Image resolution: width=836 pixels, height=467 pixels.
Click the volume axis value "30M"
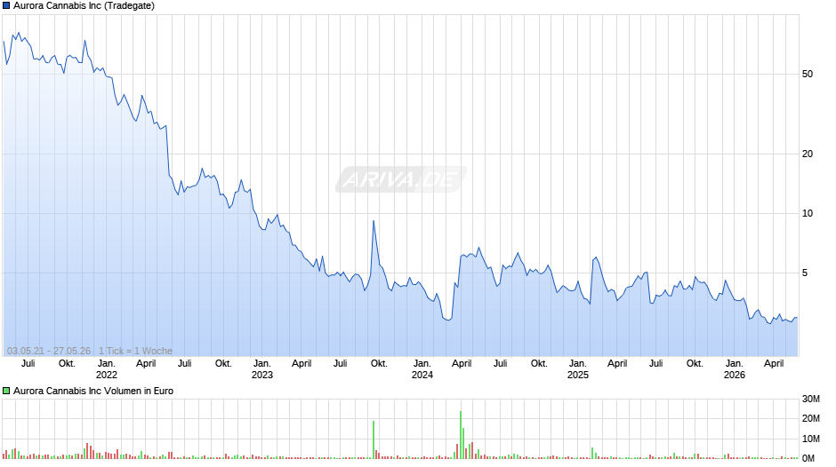tap(811, 399)
